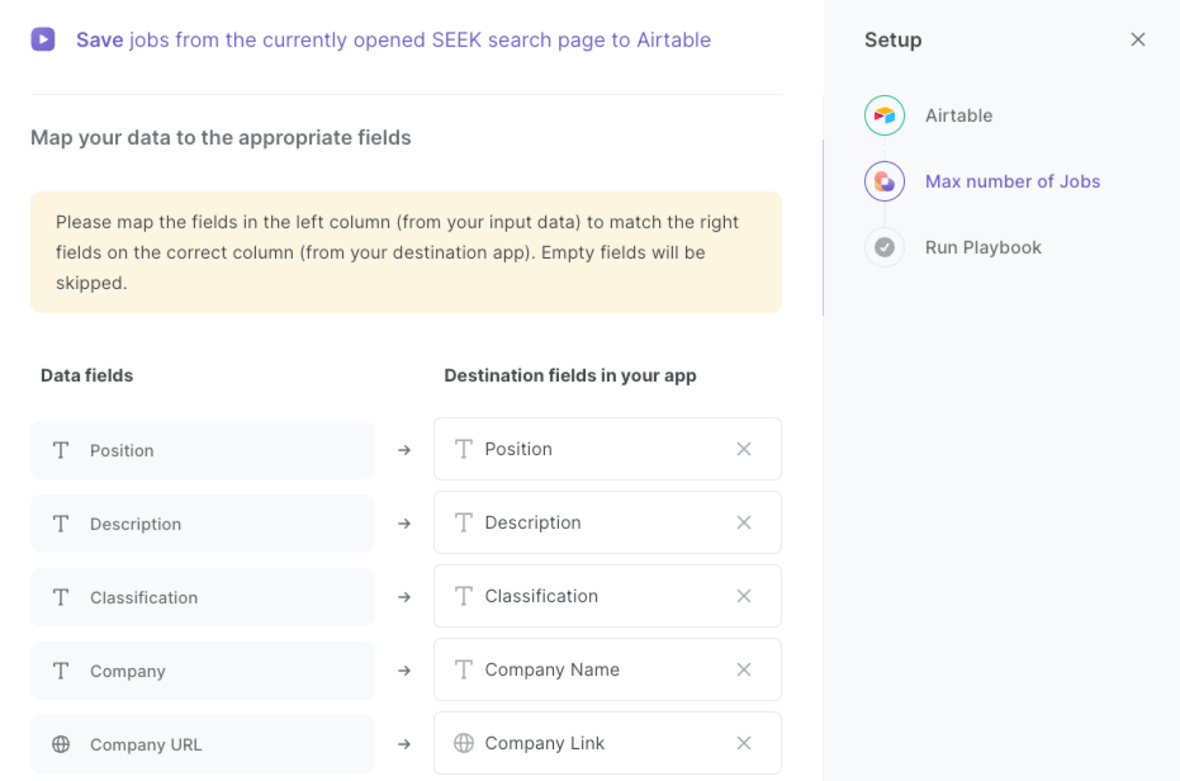Clear the Classification destination field
The width and height of the screenshot is (1180, 781).
[x=743, y=596]
